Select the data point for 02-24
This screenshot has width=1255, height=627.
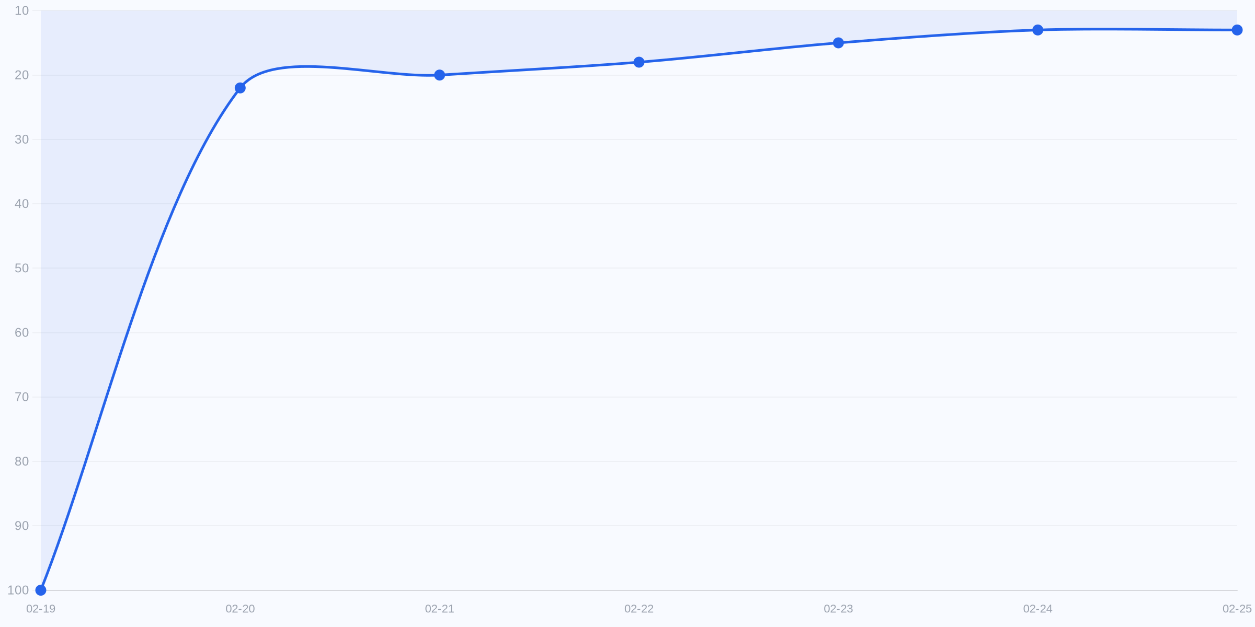tap(1038, 30)
